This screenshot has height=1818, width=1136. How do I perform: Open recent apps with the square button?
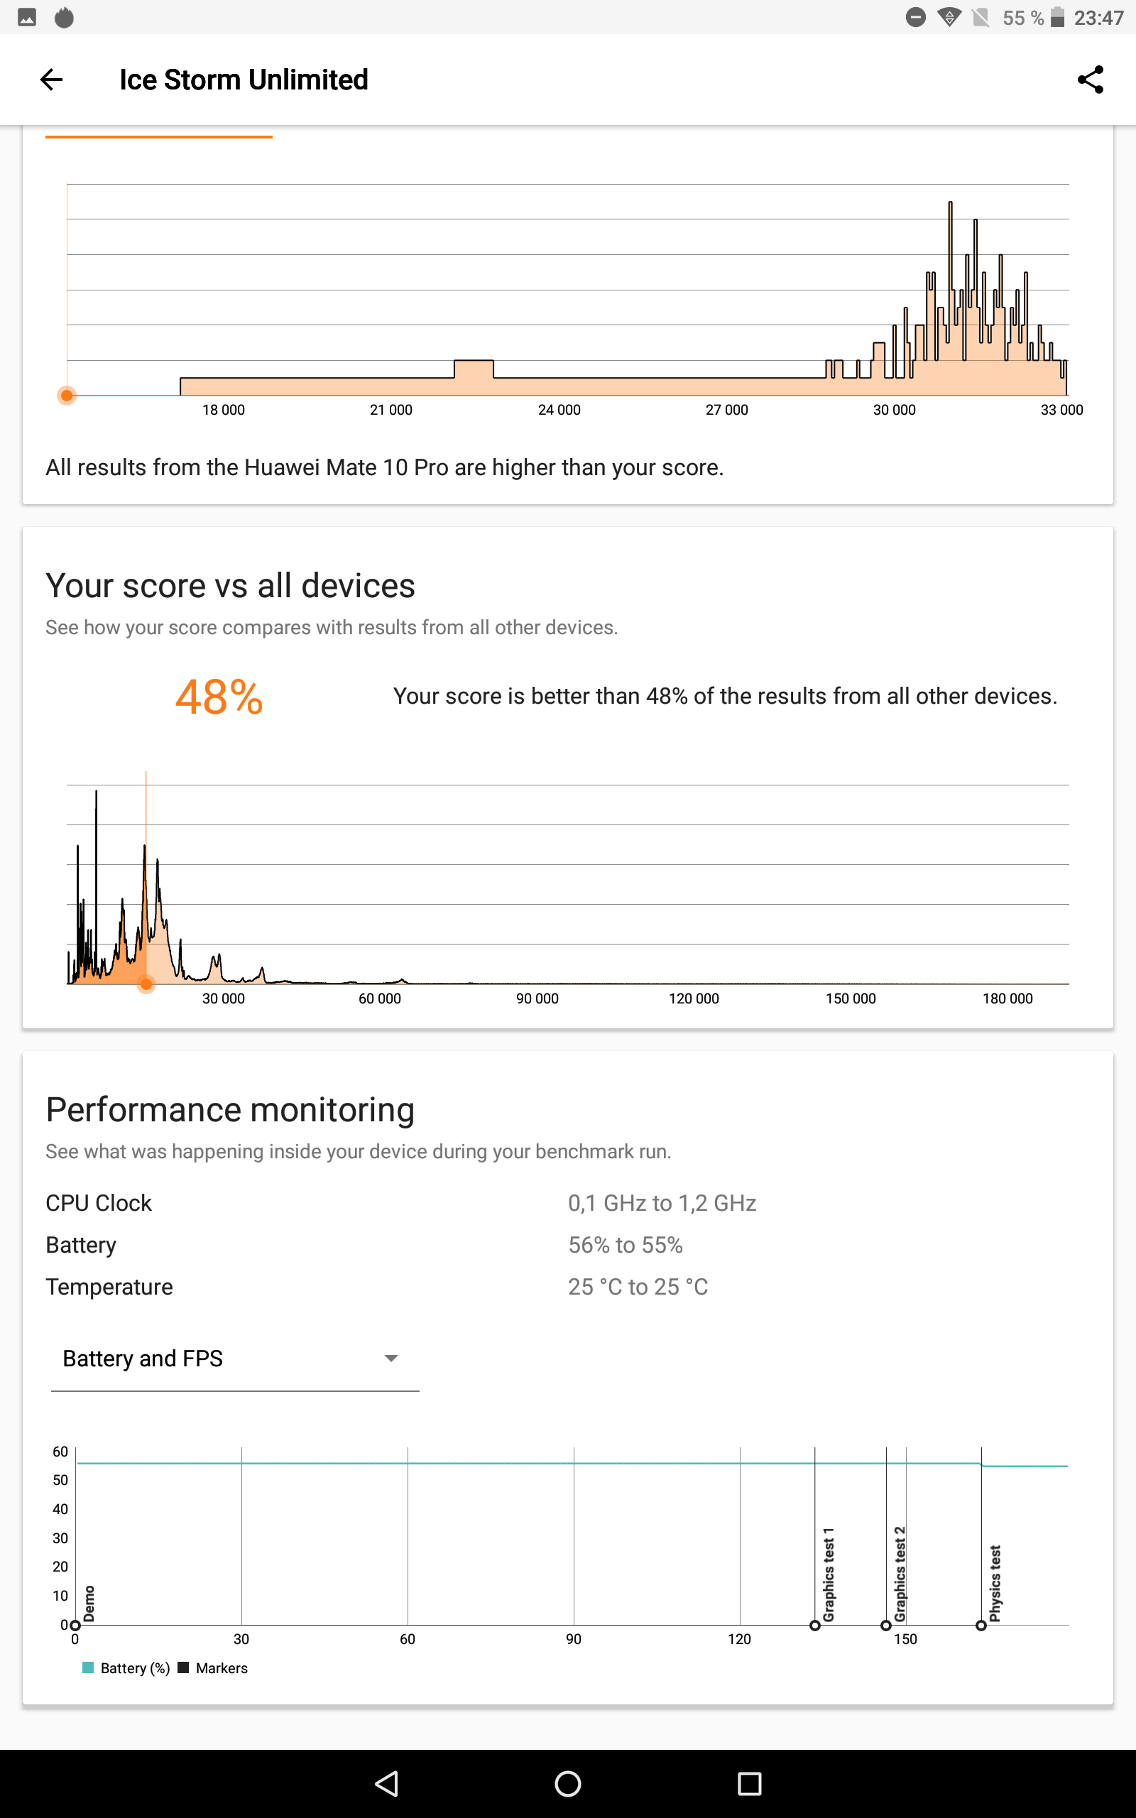click(749, 1783)
